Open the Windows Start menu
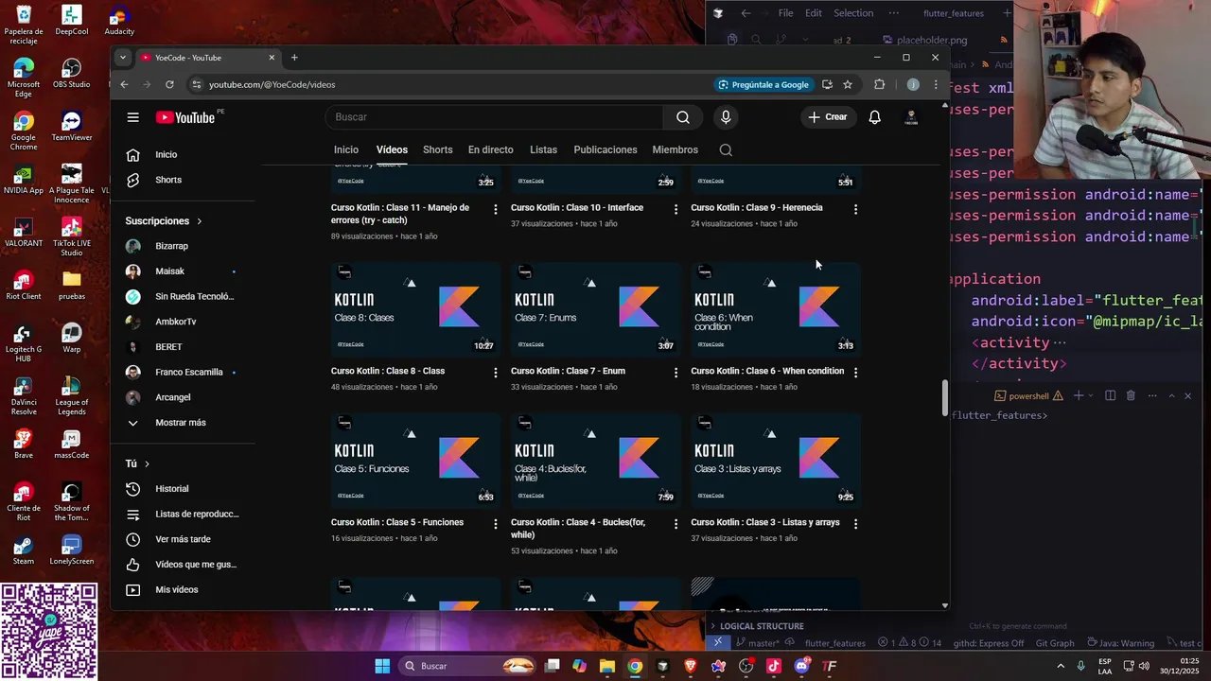This screenshot has height=681, width=1211. tap(382, 666)
